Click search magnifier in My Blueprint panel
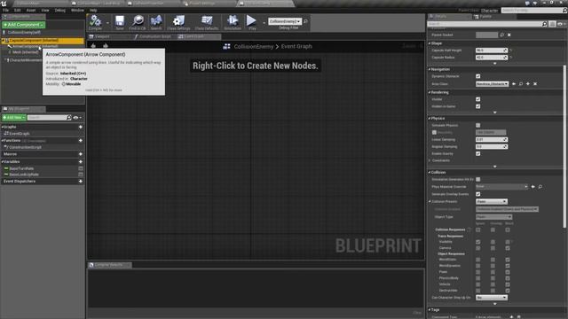 69,118
